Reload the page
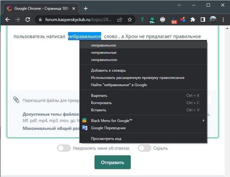 click(28, 20)
